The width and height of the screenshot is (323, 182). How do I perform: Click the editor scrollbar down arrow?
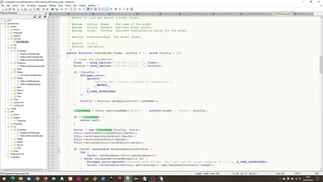tap(321, 169)
